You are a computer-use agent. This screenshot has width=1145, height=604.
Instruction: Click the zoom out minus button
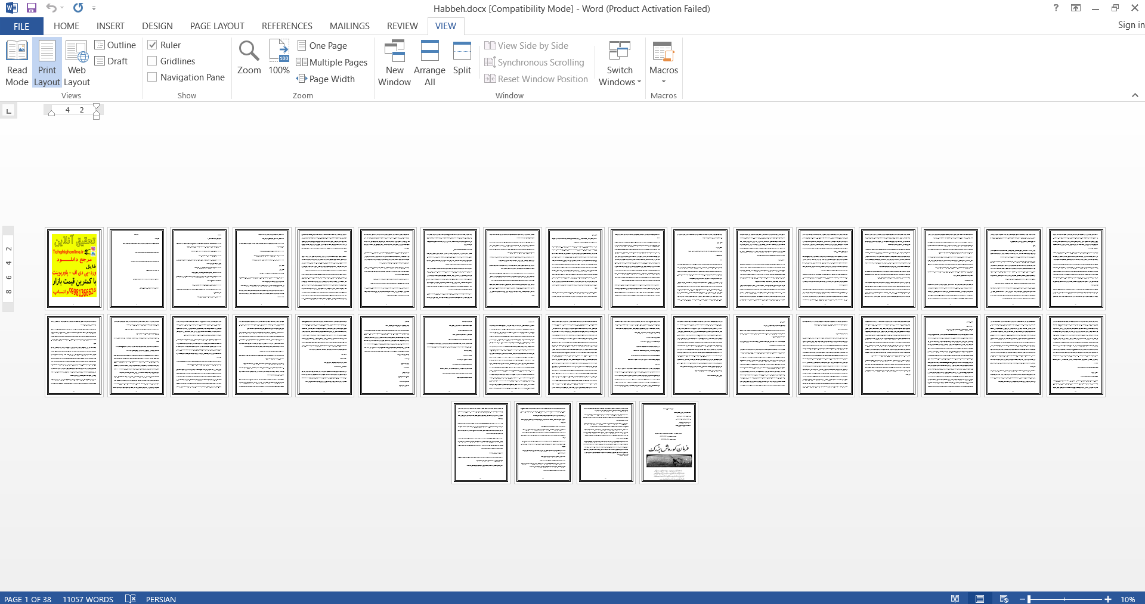tap(1022, 599)
